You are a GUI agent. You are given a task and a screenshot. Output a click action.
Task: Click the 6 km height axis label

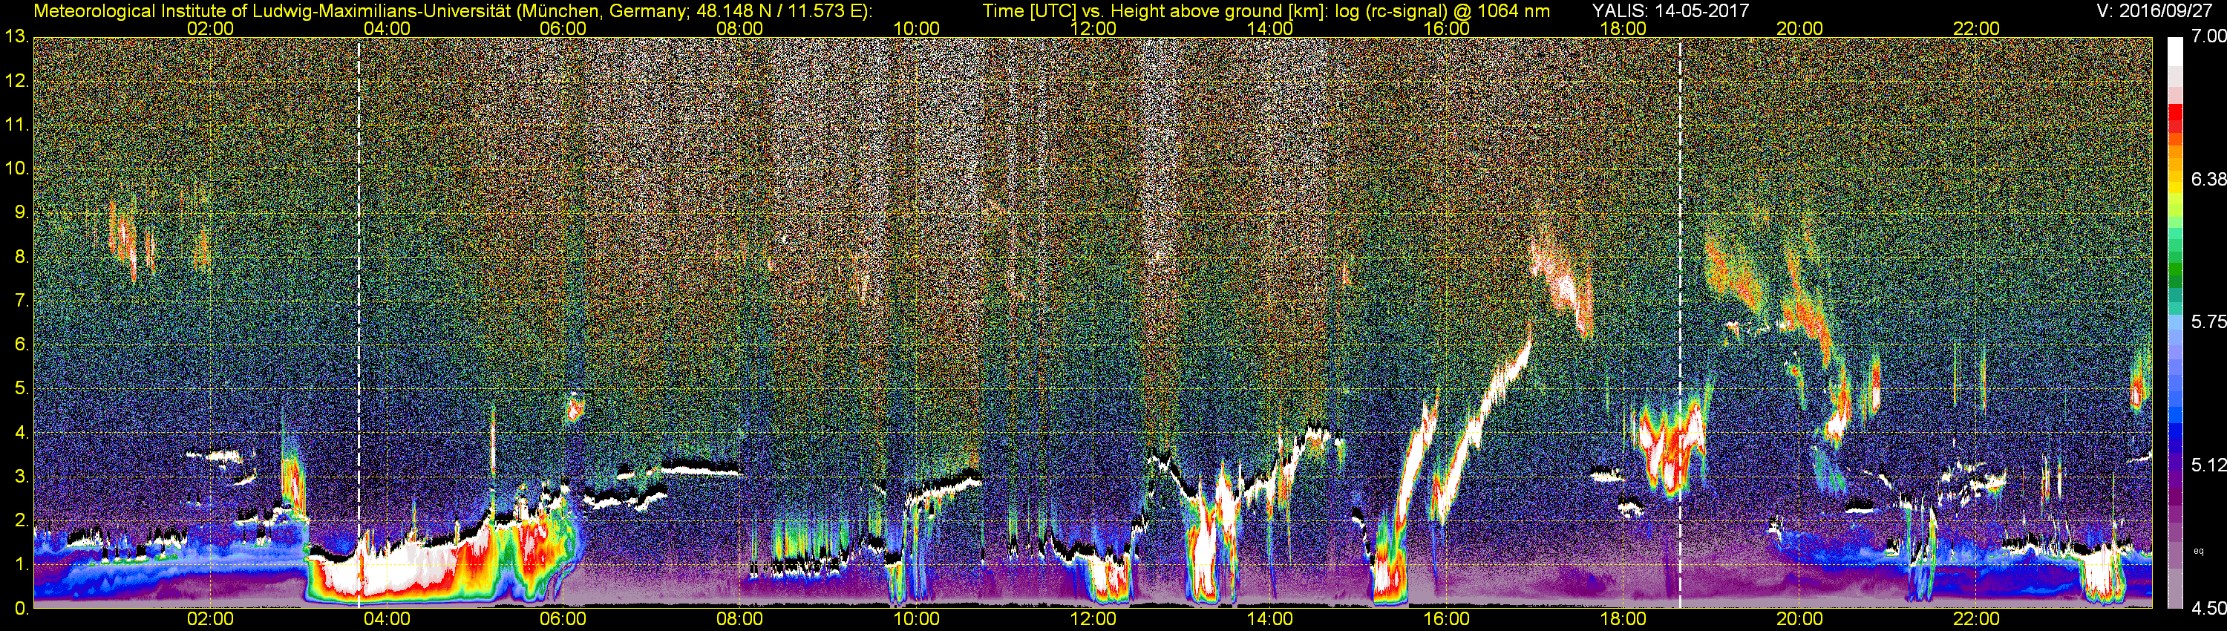[21, 344]
